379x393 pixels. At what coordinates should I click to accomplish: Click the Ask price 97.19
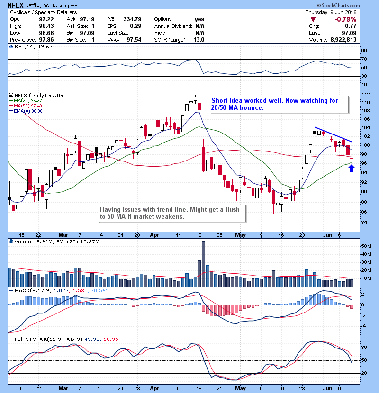(x=87, y=19)
